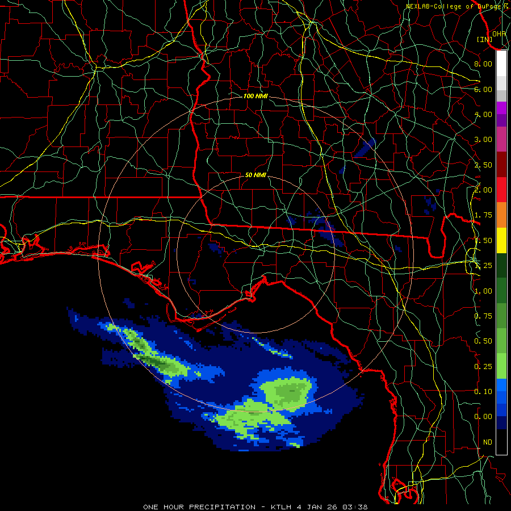Pick the yellow legend color swatch
Image resolution: width=511 pixels, height=511 pixels.
click(x=501, y=241)
